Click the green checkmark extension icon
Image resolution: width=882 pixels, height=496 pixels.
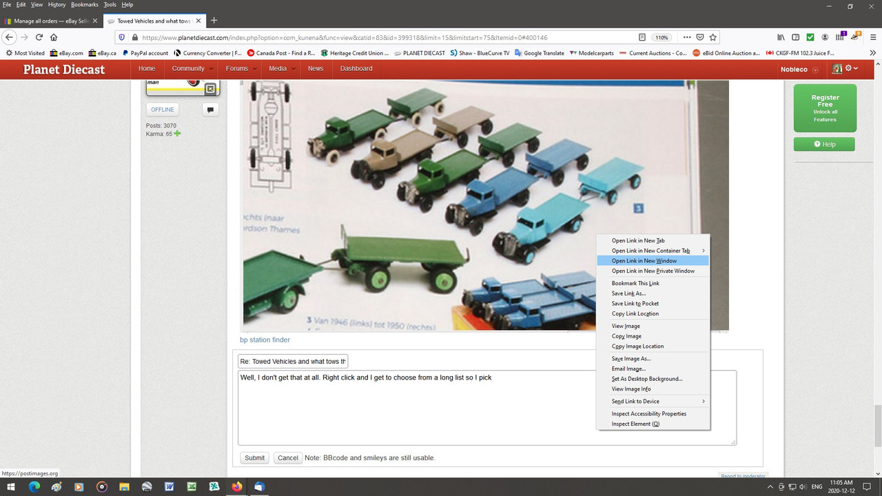click(x=810, y=37)
